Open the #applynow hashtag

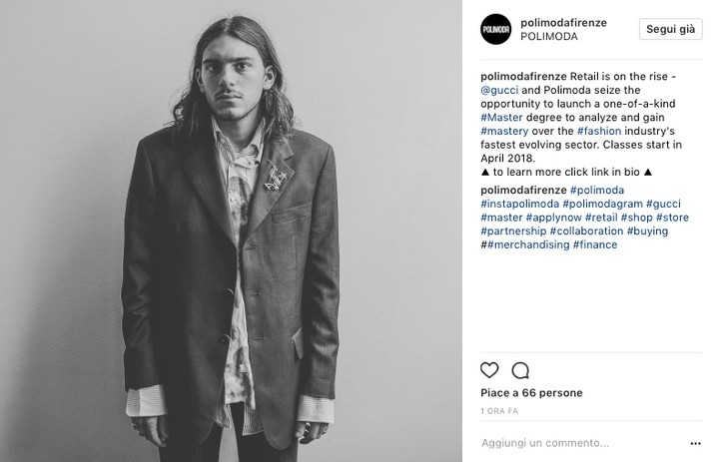pyautogui.click(x=553, y=218)
